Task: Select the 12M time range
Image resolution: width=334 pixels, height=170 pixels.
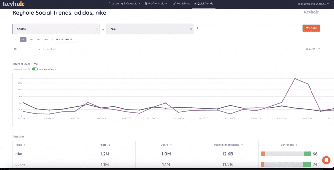Action: (x=46, y=39)
